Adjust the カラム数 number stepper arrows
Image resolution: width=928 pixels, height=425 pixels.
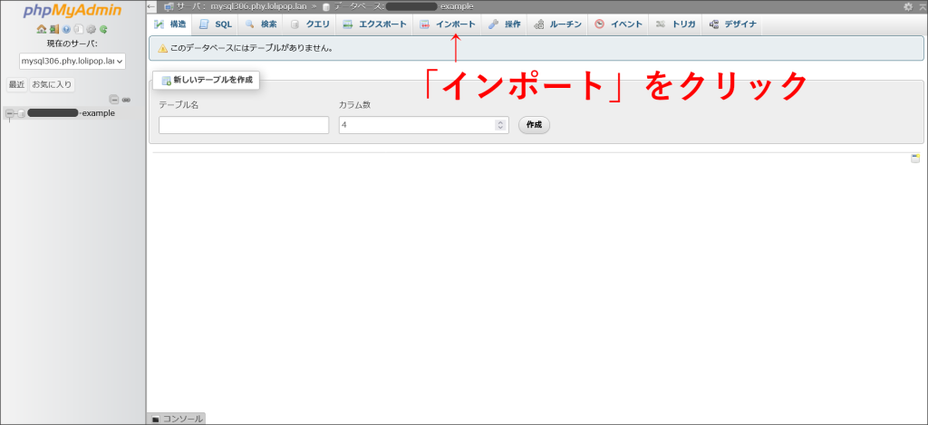coord(500,125)
